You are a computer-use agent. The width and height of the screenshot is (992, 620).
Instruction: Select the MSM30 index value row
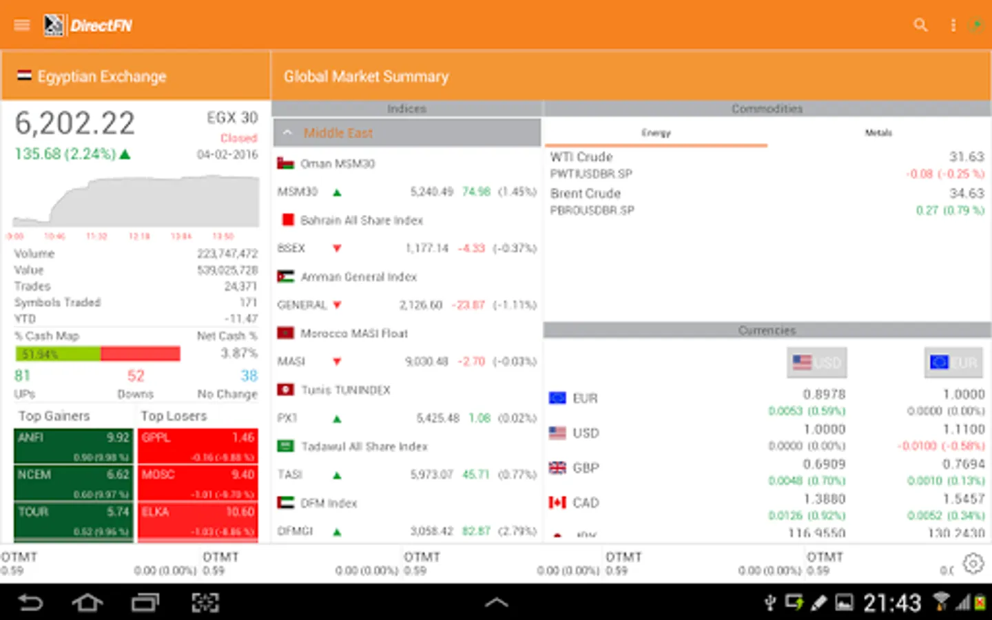[x=407, y=192]
